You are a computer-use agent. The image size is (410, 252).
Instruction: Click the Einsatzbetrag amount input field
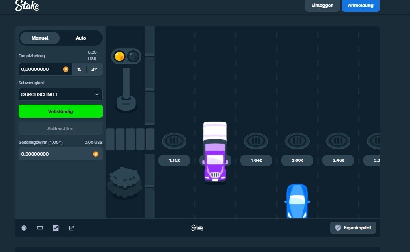tap(41, 69)
